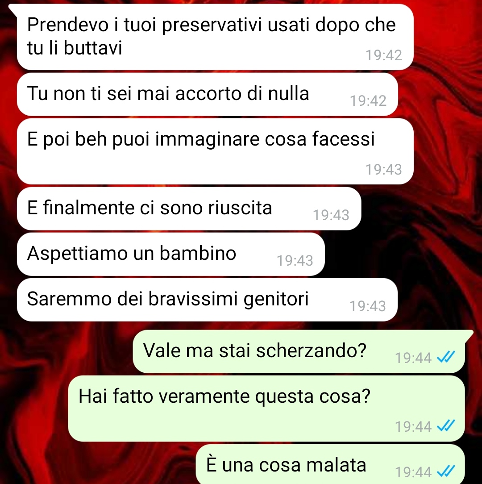
Task: Tap the 19:43 time next to 'ci sono riuscita'
Action: click(331, 215)
